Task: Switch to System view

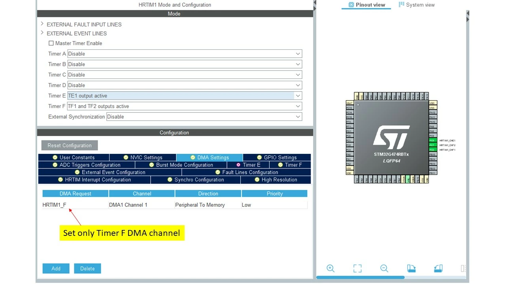Action: (417, 5)
